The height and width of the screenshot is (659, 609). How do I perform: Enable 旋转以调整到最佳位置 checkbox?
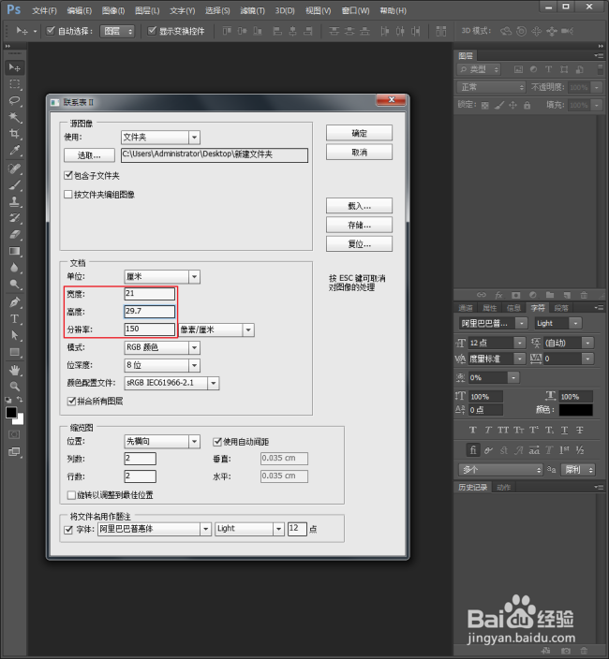[x=71, y=494]
